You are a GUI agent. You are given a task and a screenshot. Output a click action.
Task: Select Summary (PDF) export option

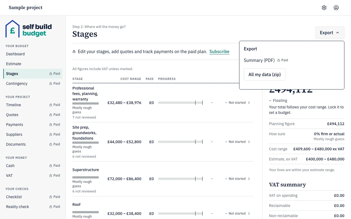(259, 60)
